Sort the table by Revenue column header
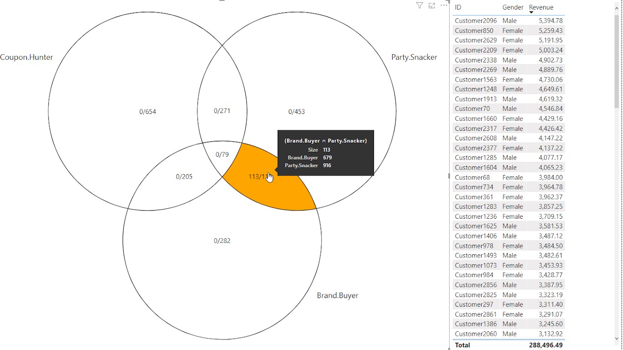Screen dimensions: 623x350 541,7
